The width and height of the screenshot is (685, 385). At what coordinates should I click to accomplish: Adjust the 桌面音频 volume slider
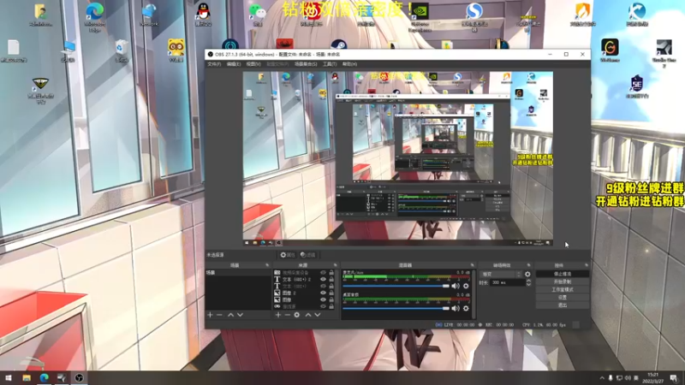pyautogui.click(x=396, y=308)
